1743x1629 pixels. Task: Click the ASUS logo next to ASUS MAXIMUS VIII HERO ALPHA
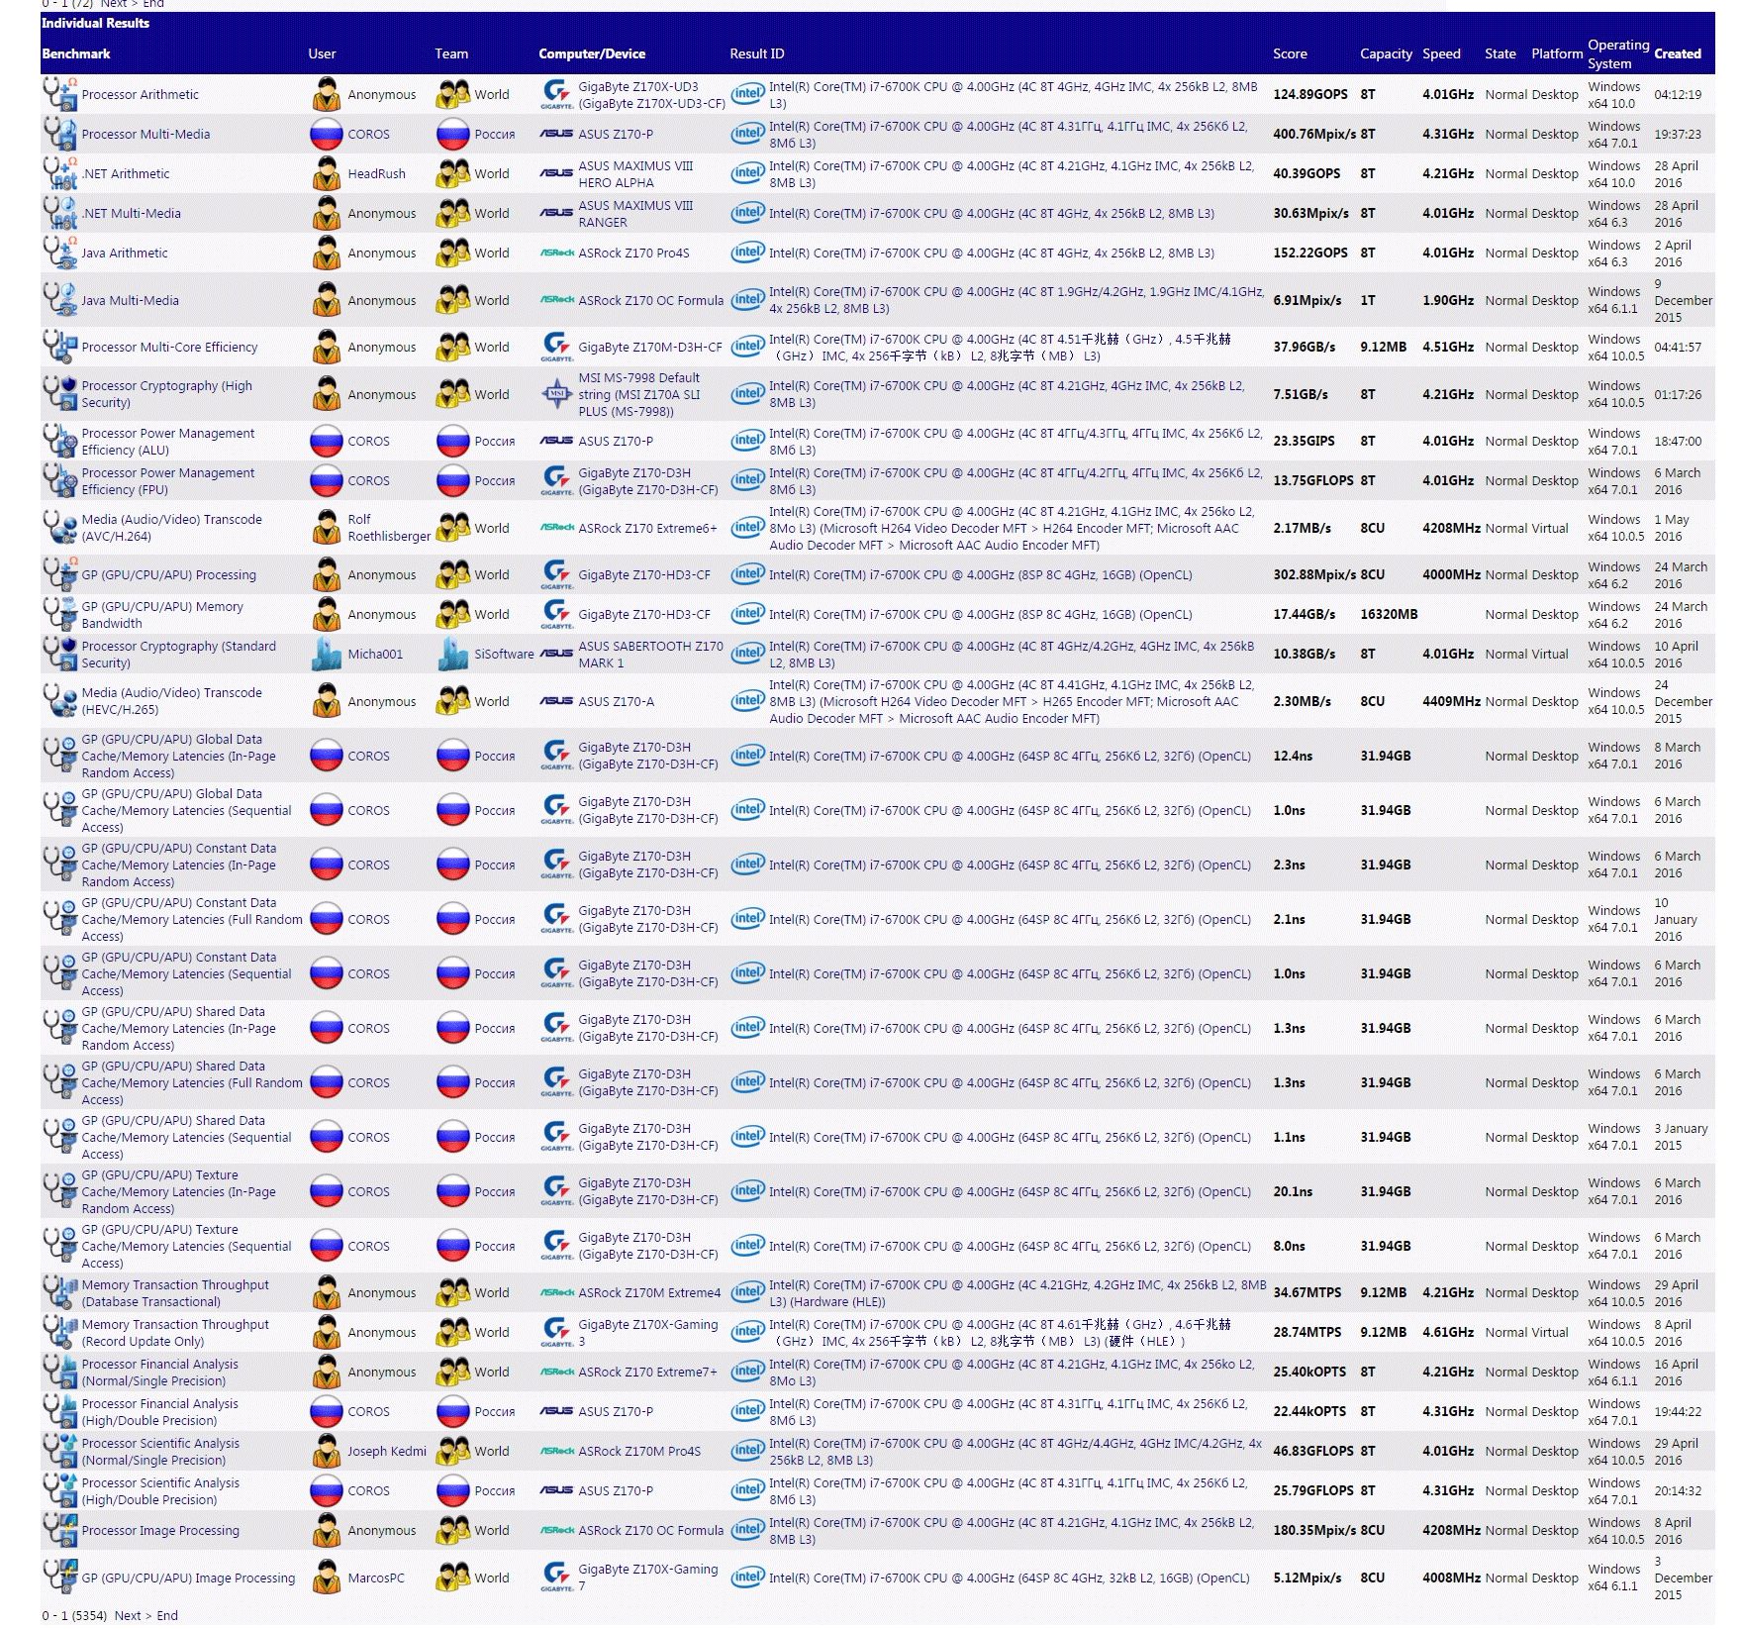556,173
